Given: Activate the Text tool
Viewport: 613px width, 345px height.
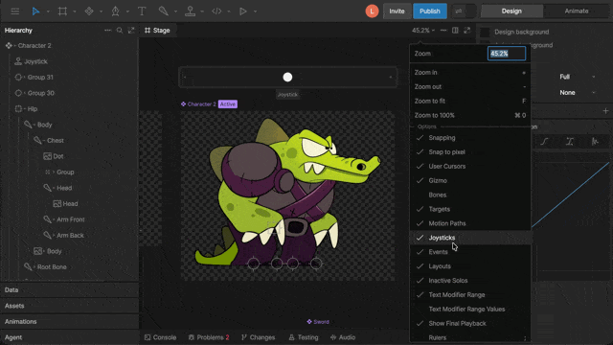Looking at the screenshot, I should tap(142, 11).
